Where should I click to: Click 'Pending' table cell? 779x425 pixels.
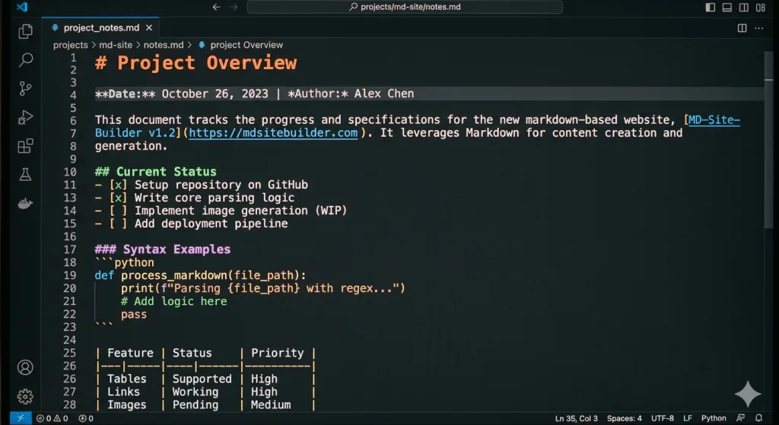coord(196,404)
